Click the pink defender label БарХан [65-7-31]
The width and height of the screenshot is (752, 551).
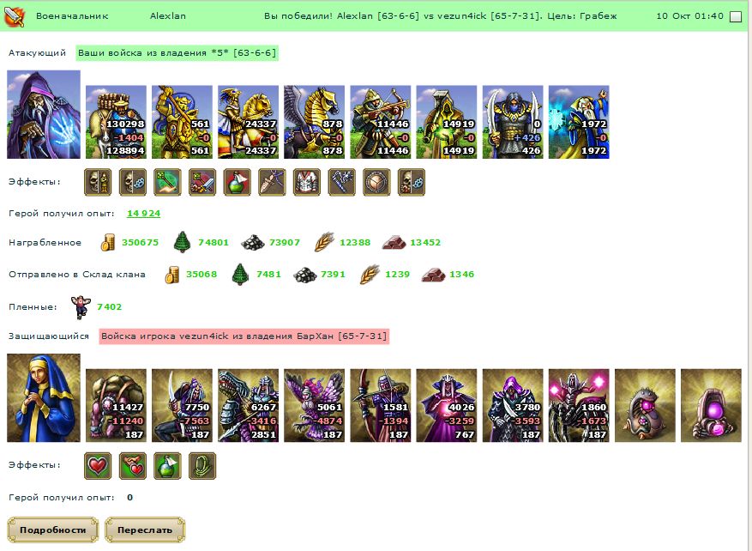[x=244, y=336]
